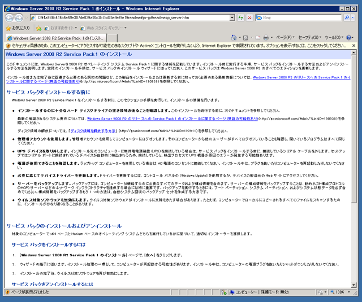Open the Home button dropdown arrow
The image size is (362, 302).
click(240, 37)
